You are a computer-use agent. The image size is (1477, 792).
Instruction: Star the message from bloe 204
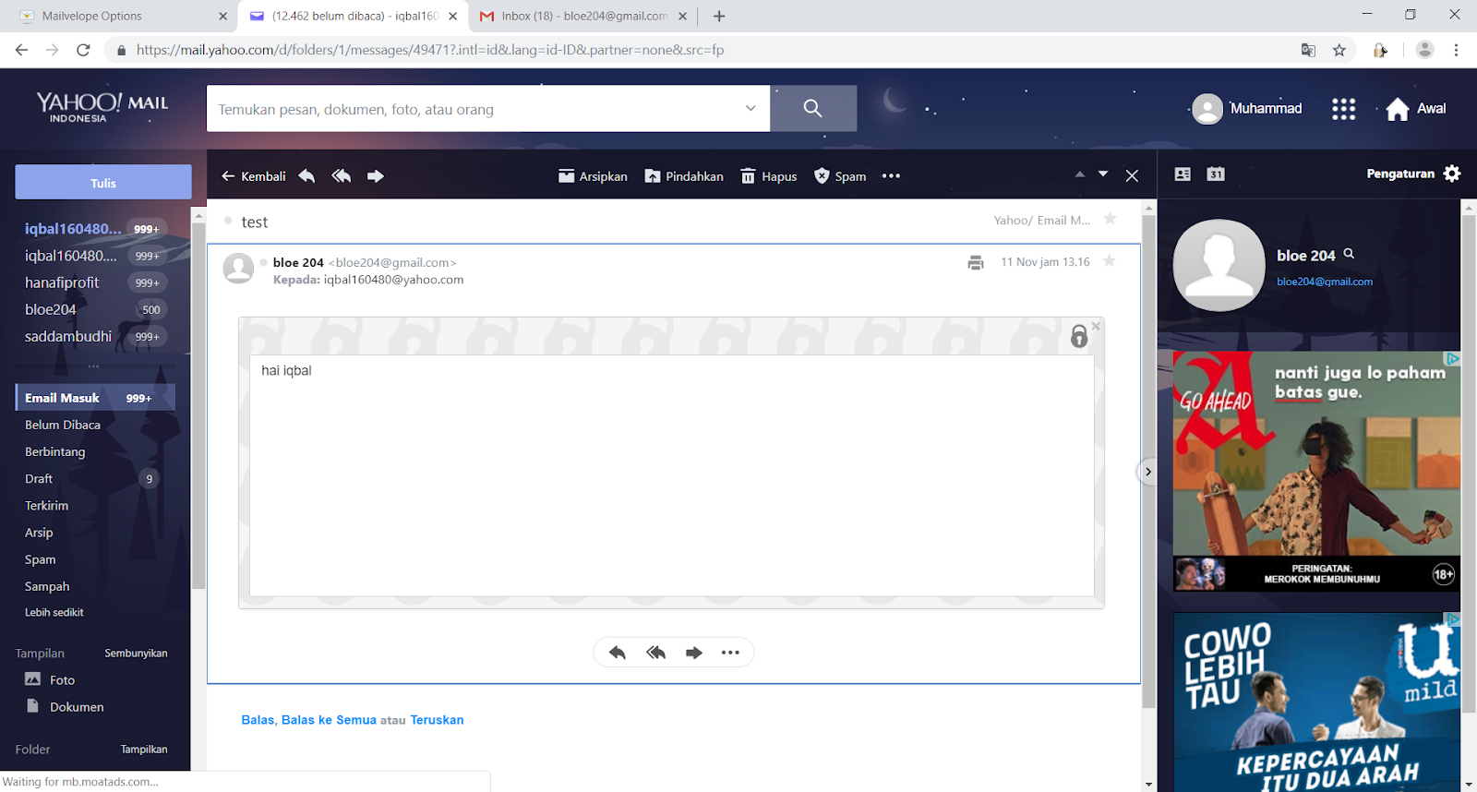point(1110,261)
